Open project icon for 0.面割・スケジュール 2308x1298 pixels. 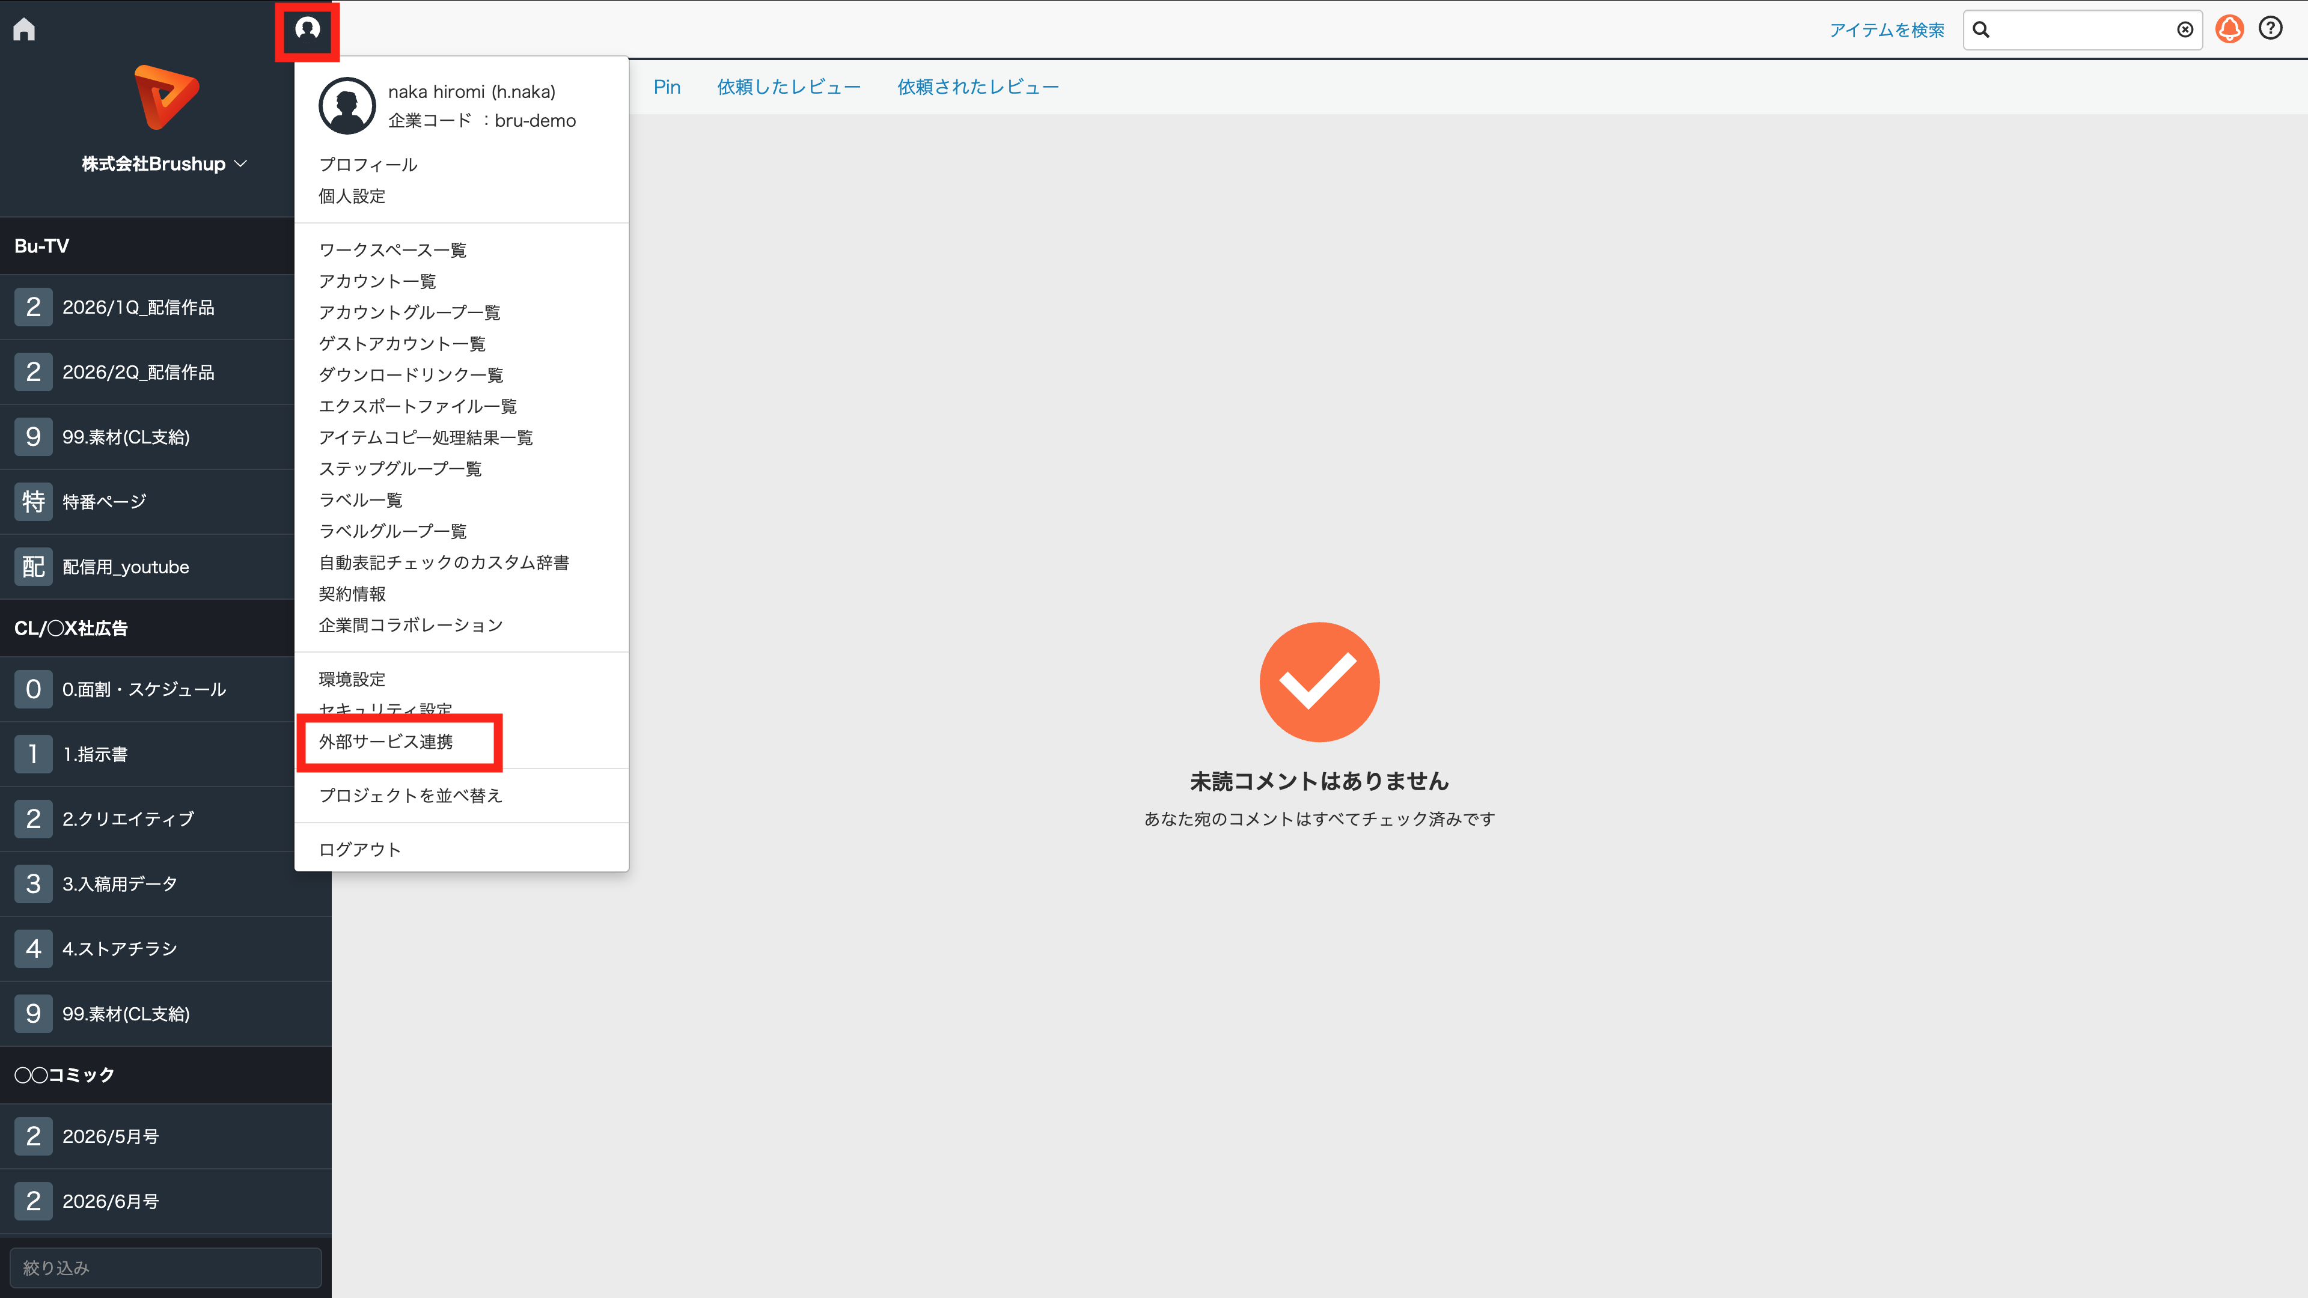coord(33,690)
